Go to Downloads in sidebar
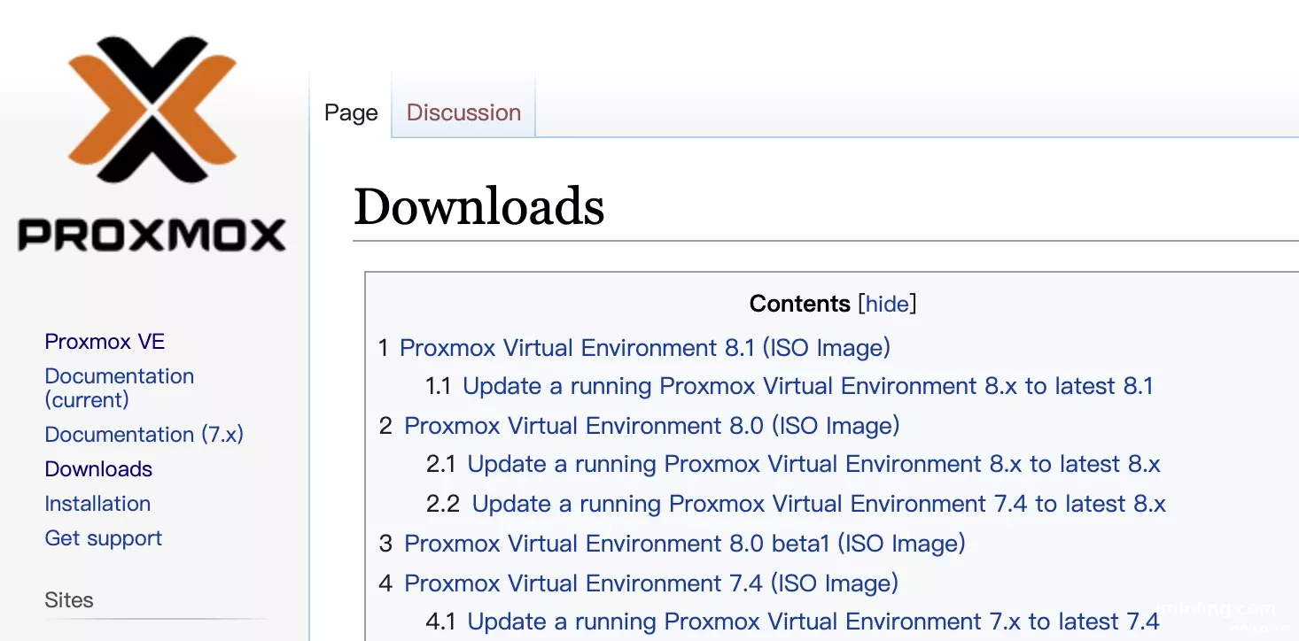1299x641 pixels. coord(98,469)
